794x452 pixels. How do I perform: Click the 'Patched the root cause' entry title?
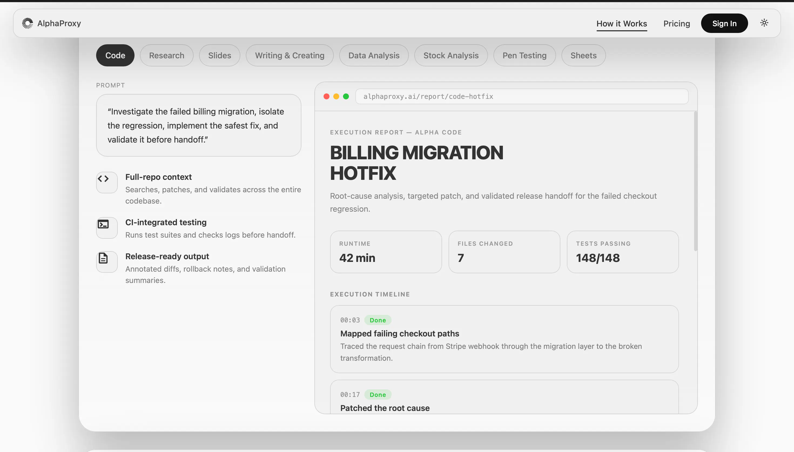click(x=385, y=408)
